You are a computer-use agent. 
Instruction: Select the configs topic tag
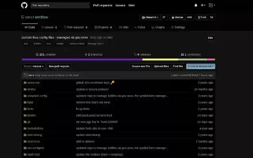tap(60, 44)
